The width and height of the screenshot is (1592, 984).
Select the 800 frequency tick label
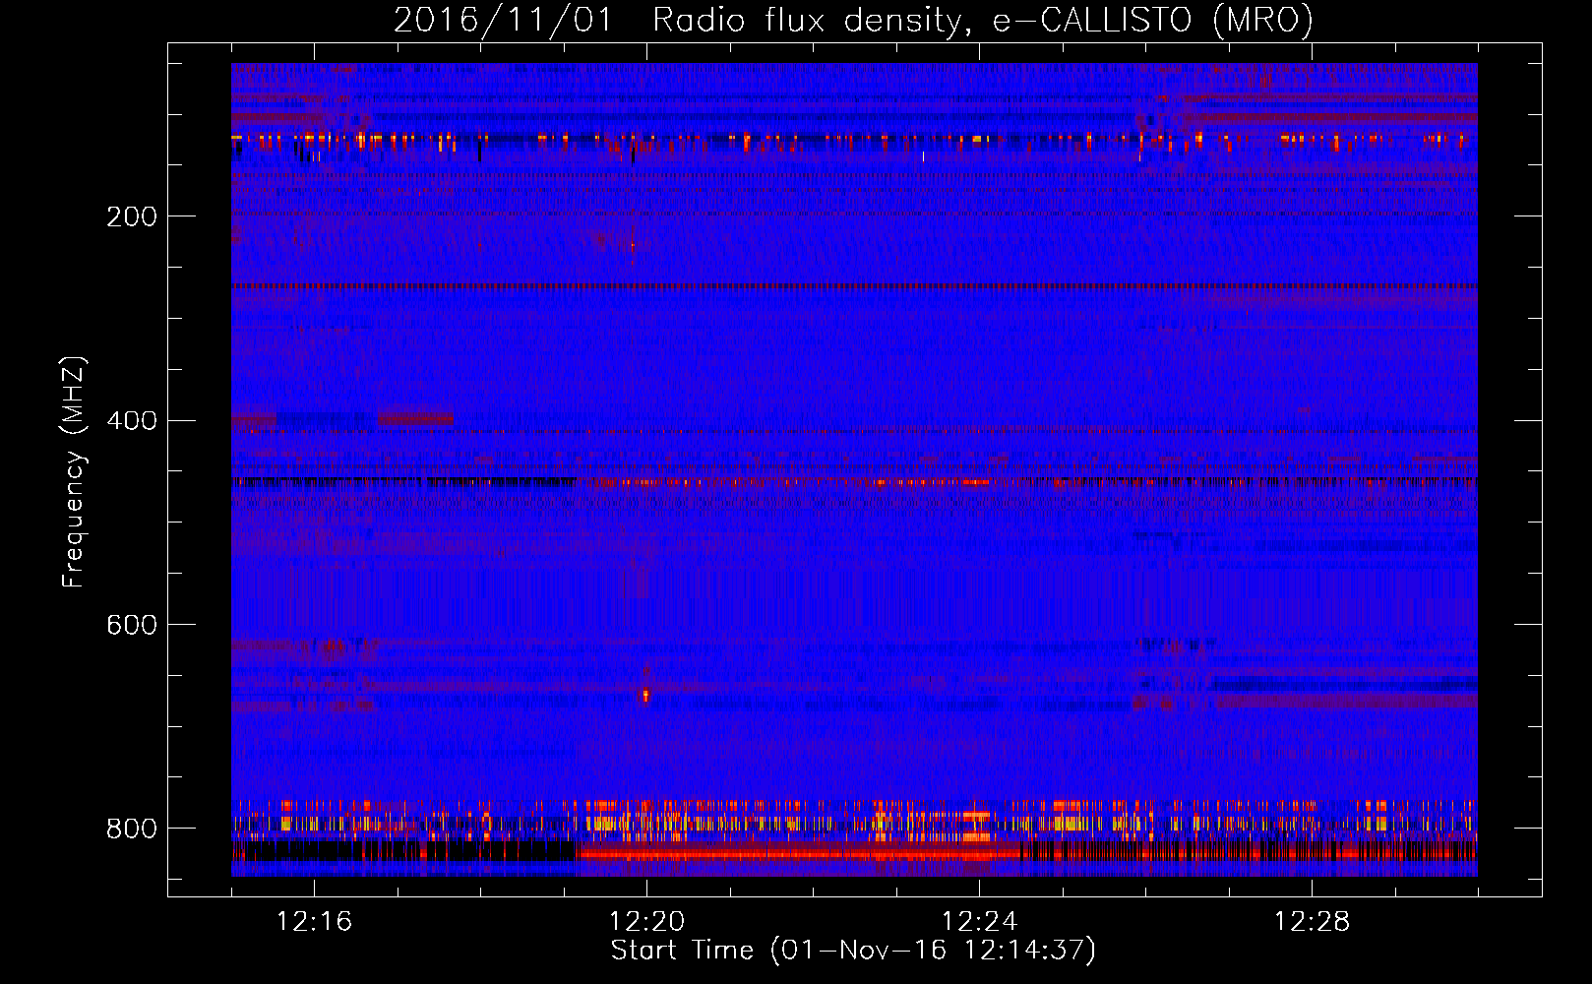(131, 829)
